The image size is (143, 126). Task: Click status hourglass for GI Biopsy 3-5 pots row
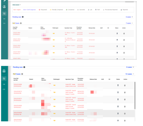coord(117,53)
